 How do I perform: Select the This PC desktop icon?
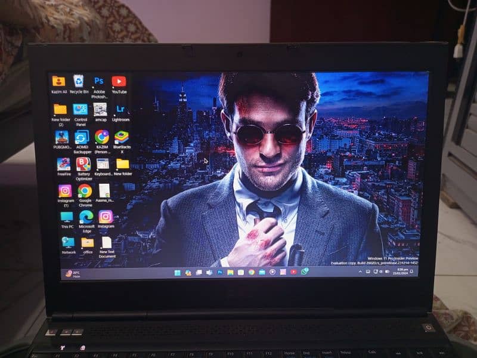pyautogui.click(x=67, y=217)
